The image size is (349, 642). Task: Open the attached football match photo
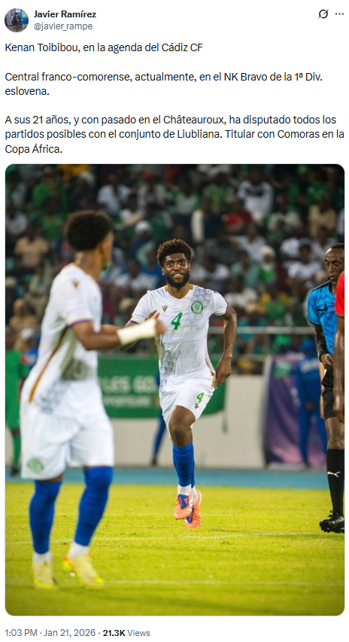[x=174, y=390]
